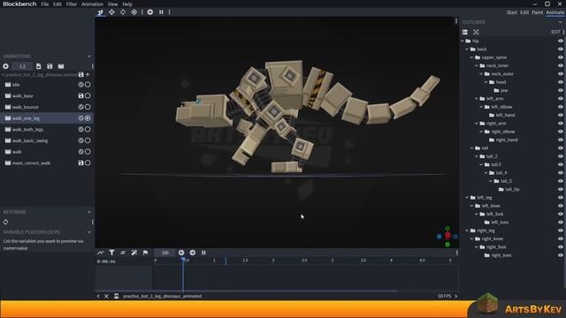The width and height of the screenshot is (566, 318).
Task: Collapse the right_leg group
Action: pos(467,231)
